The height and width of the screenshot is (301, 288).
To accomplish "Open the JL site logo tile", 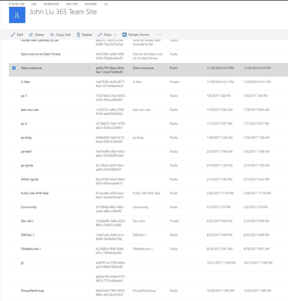I will 17,15.
